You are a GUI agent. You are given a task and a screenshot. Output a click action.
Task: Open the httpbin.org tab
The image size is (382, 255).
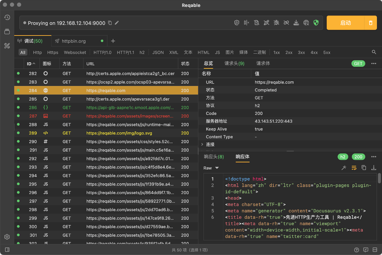click(x=74, y=41)
